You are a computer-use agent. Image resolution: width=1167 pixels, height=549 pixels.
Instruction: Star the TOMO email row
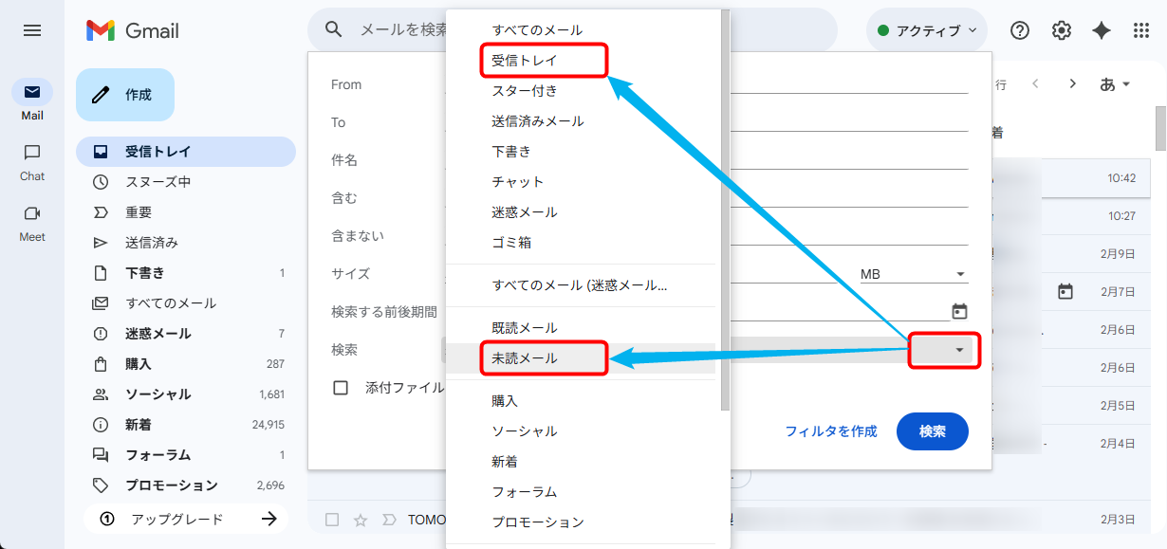click(x=361, y=520)
